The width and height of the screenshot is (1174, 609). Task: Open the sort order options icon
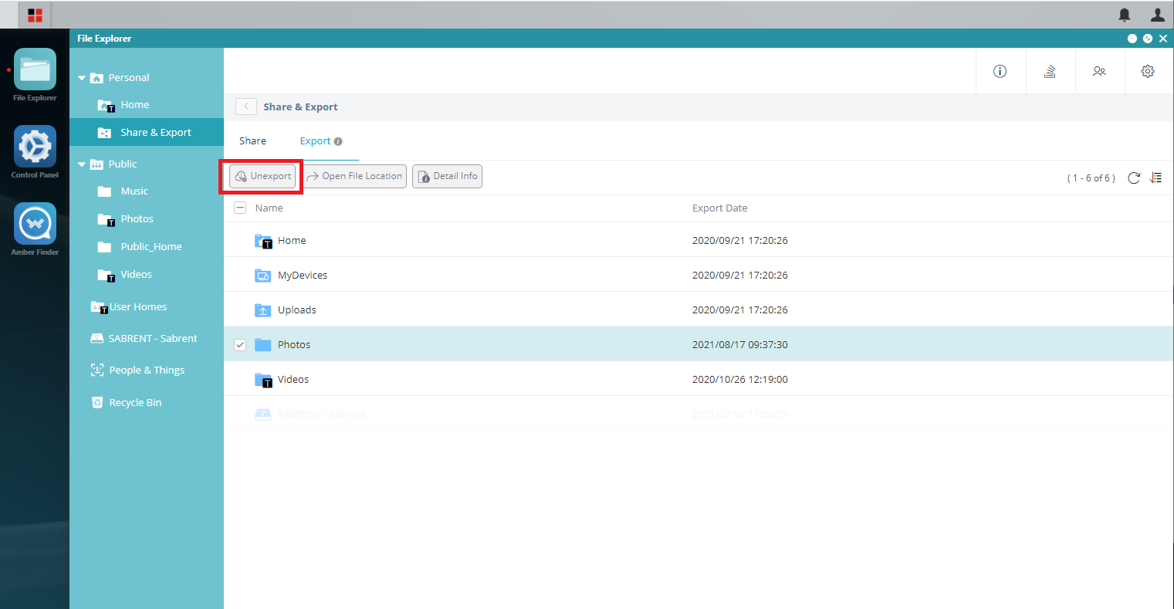1155,178
